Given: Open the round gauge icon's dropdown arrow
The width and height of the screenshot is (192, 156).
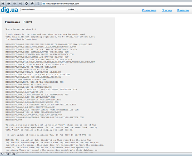Looking at the screenshot, I should 17,154.
